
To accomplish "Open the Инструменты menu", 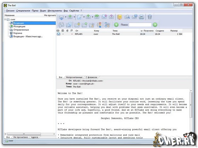I will tap(55, 11).
